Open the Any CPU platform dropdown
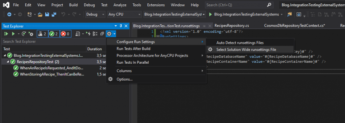345x123 pixels. pos(124,14)
